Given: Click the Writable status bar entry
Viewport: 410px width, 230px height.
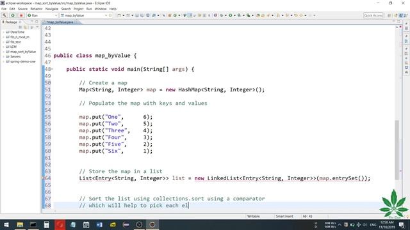Looking at the screenshot, I should point(254,217).
